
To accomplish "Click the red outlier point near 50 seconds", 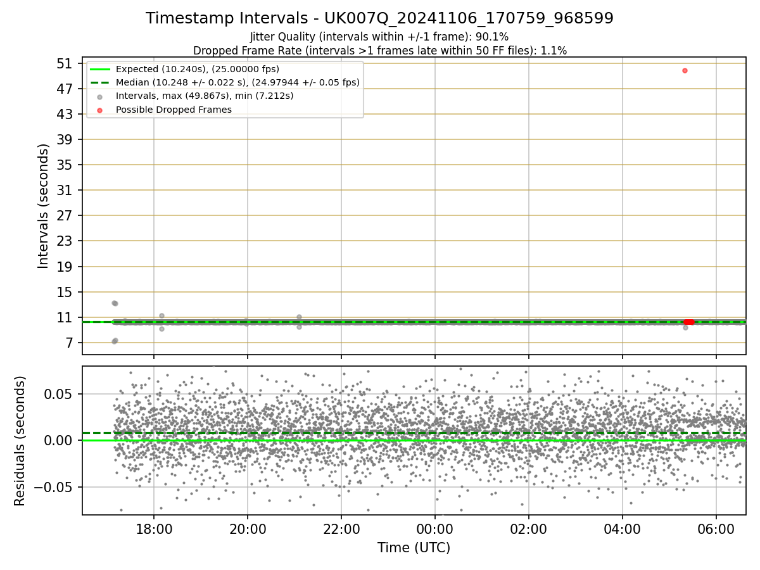I will coord(685,70).
